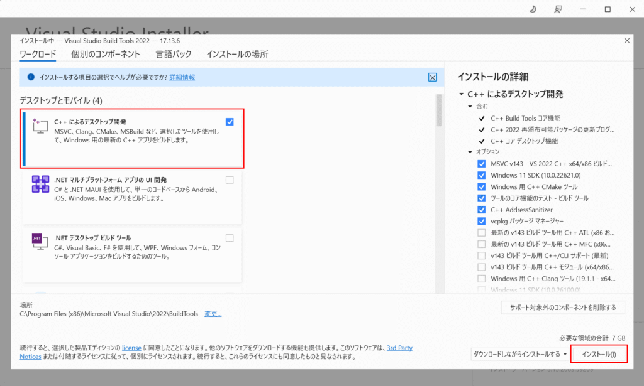Click サポート対象外のコンポーネントを削除する button
644x386 pixels.
pos(563,308)
